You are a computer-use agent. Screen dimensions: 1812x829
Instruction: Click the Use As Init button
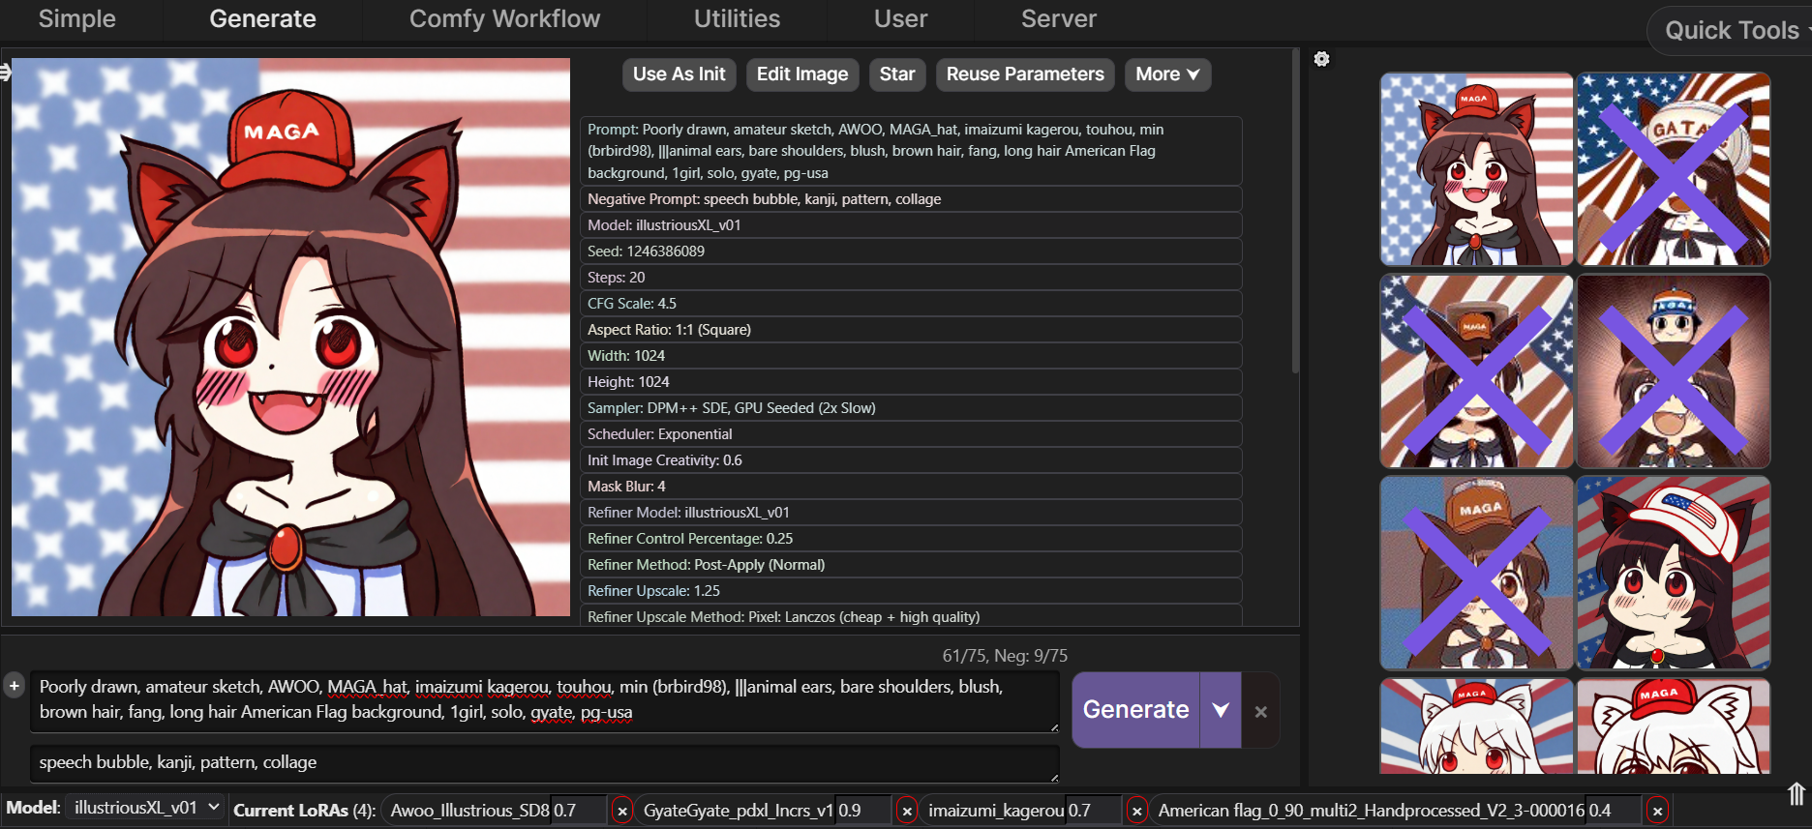click(x=679, y=74)
